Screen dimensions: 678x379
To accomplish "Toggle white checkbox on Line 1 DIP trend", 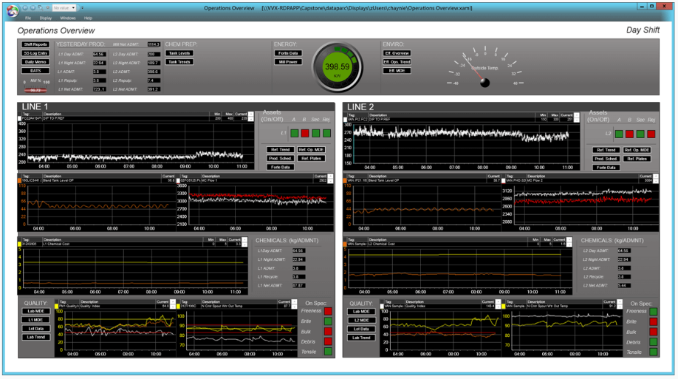I will click(19, 118).
